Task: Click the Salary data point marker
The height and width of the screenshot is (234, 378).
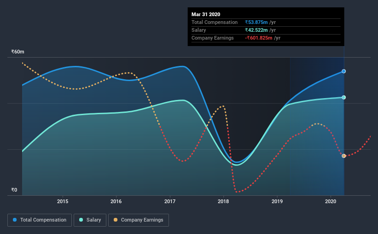Action: click(x=344, y=97)
